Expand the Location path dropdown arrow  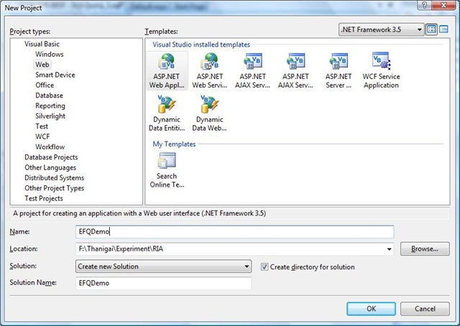pyautogui.click(x=389, y=249)
